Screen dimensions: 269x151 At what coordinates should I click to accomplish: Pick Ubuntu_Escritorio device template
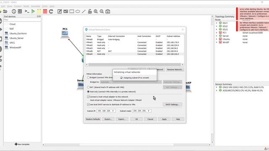coord(18,34)
